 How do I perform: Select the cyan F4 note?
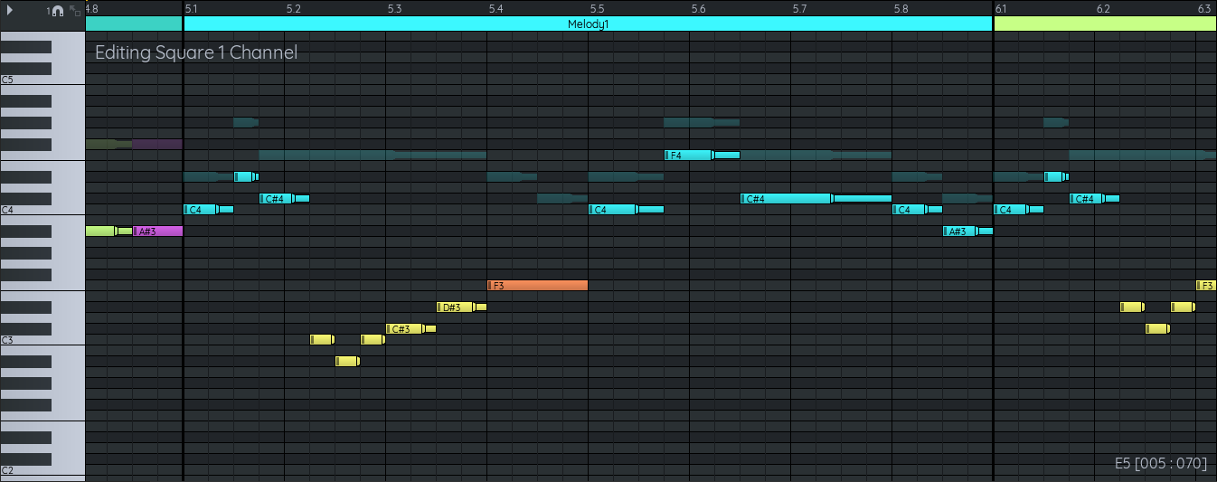click(702, 156)
